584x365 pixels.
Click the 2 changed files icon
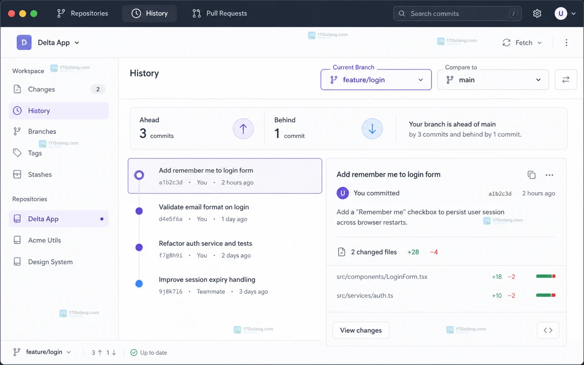pos(341,252)
